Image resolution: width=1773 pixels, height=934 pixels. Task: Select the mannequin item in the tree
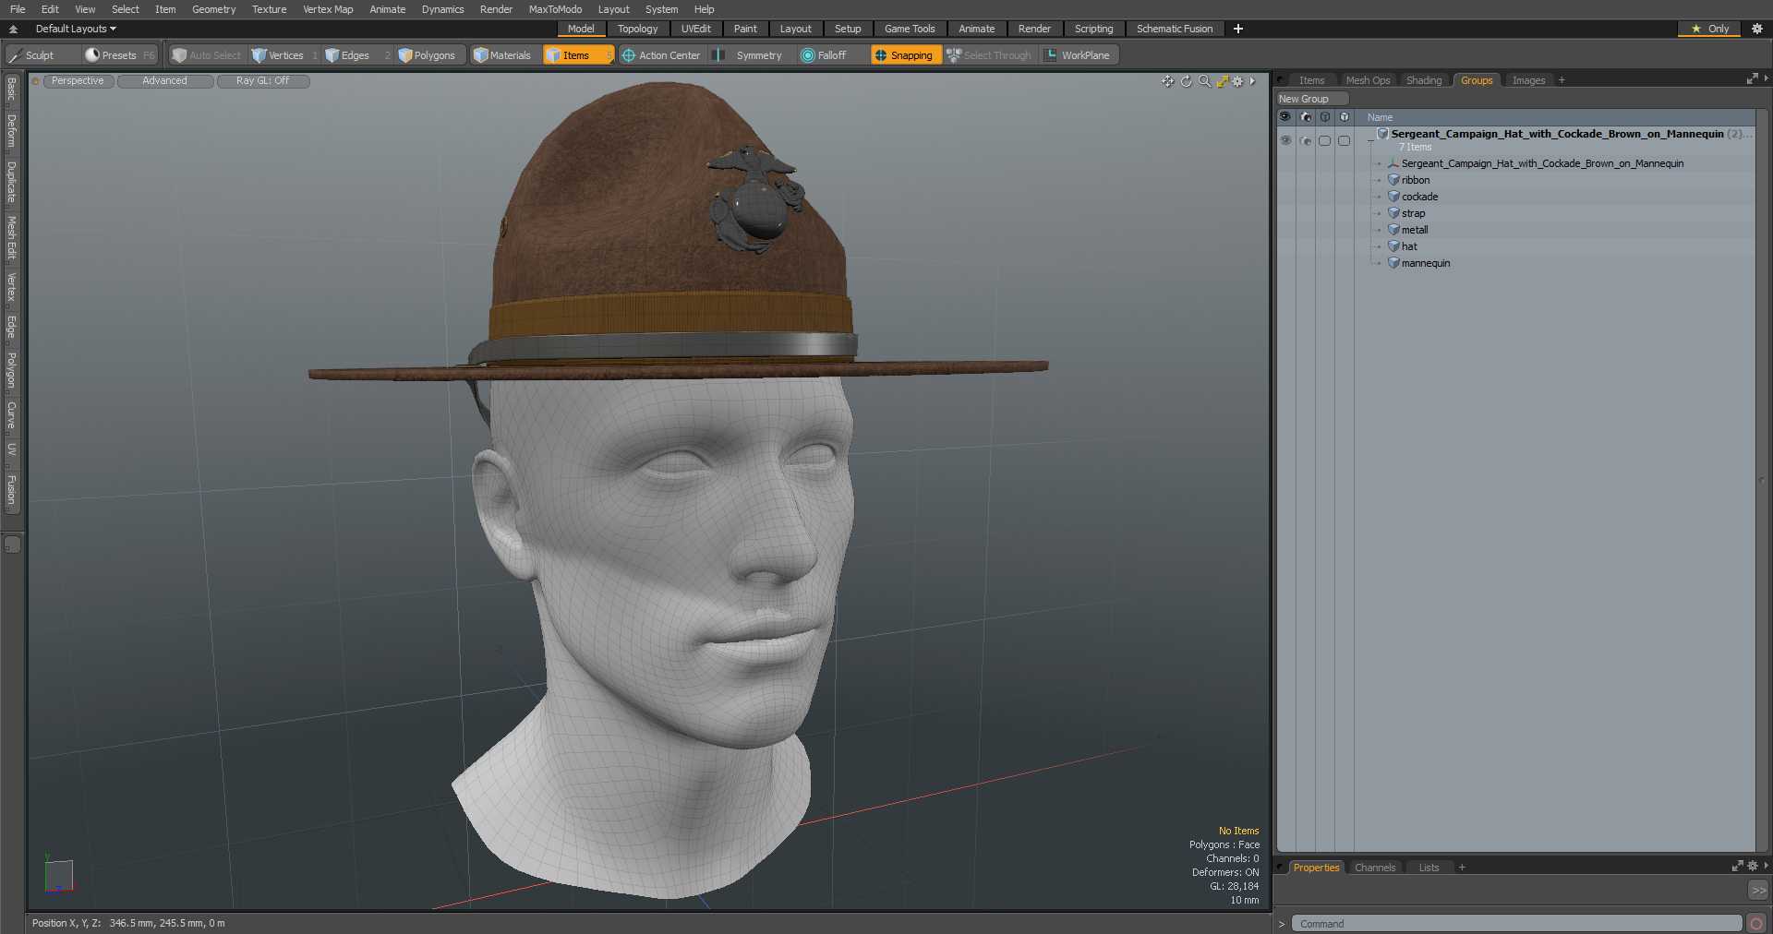click(1425, 263)
